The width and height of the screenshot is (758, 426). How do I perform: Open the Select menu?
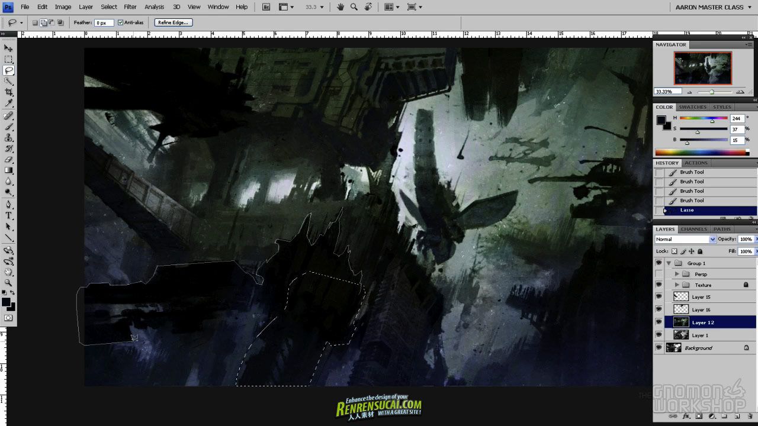click(x=108, y=7)
